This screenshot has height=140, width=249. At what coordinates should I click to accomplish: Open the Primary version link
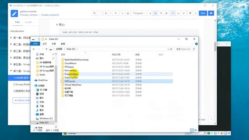(x=29, y=15)
